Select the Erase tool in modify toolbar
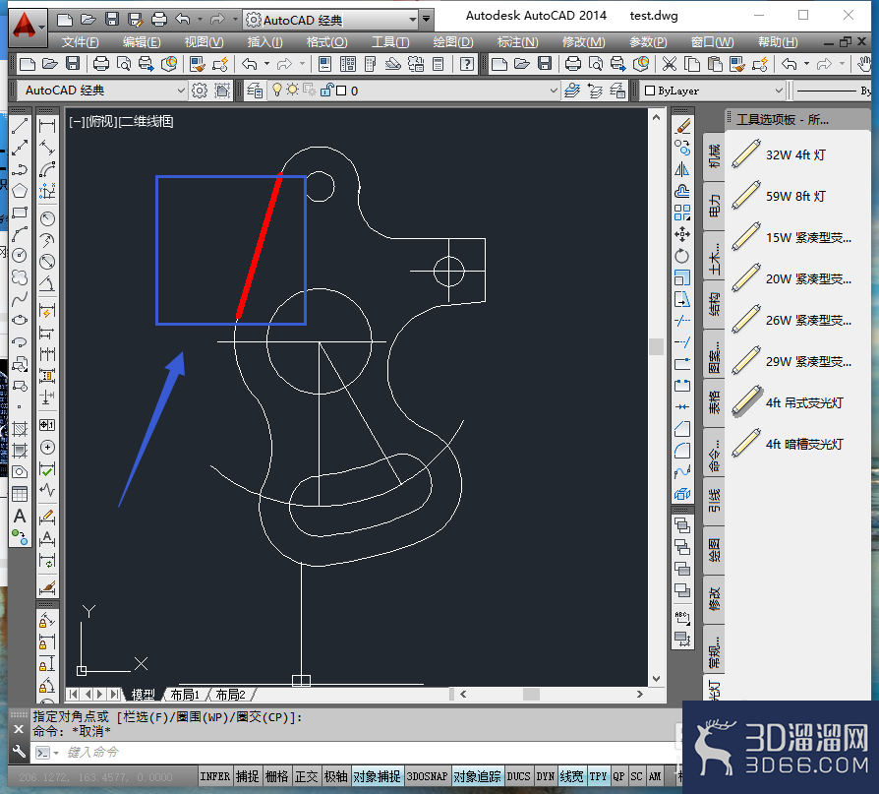 pyautogui.click(x=682, y=126)
